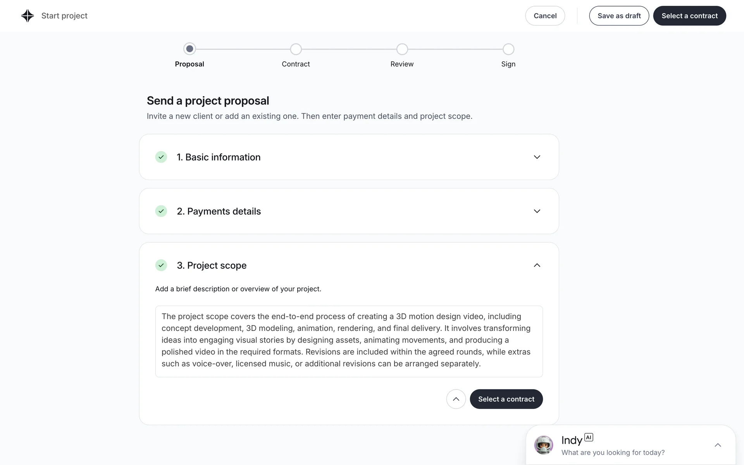The width and height of the screenshot is (744, 465).
Task: Collapse the Project scope section
Action: click(x=537, y=265)
